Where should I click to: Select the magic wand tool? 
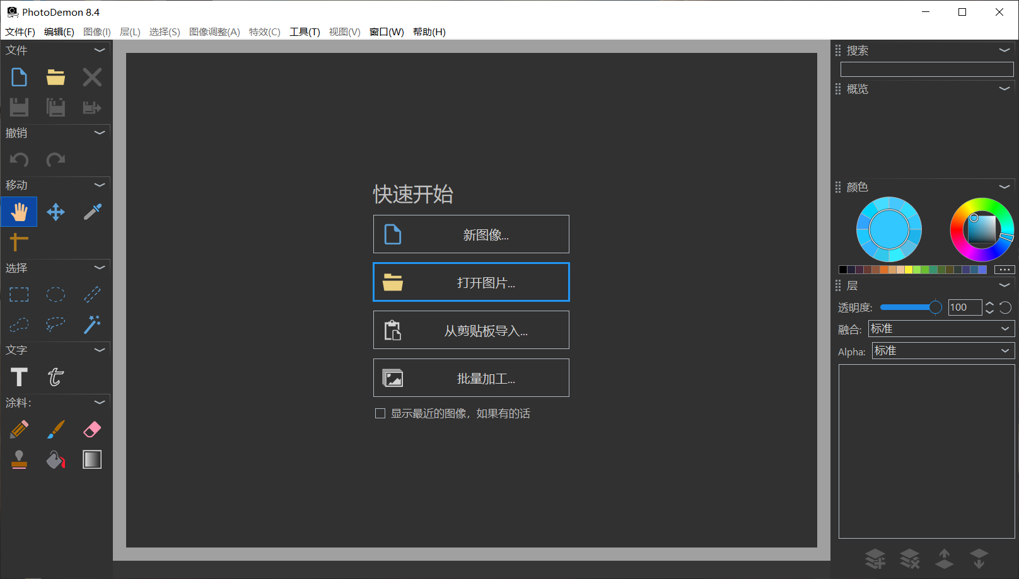[92, 324]
